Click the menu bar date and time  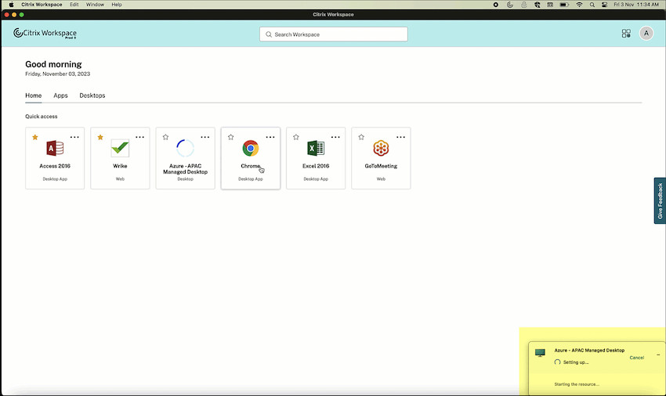(636, 4)
